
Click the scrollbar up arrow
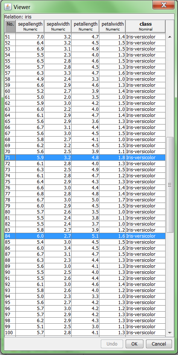coord(170,37)
